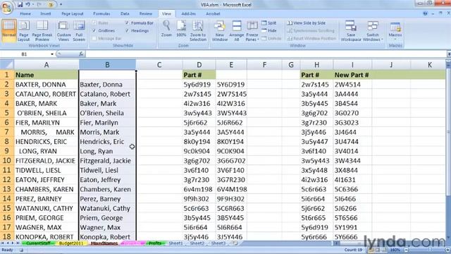Click the 160% zoom level button
Viewport: 451px width, 254px height.
click(395, 250)
